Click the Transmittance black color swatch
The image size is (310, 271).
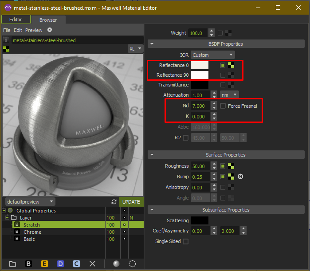point(200,85)
